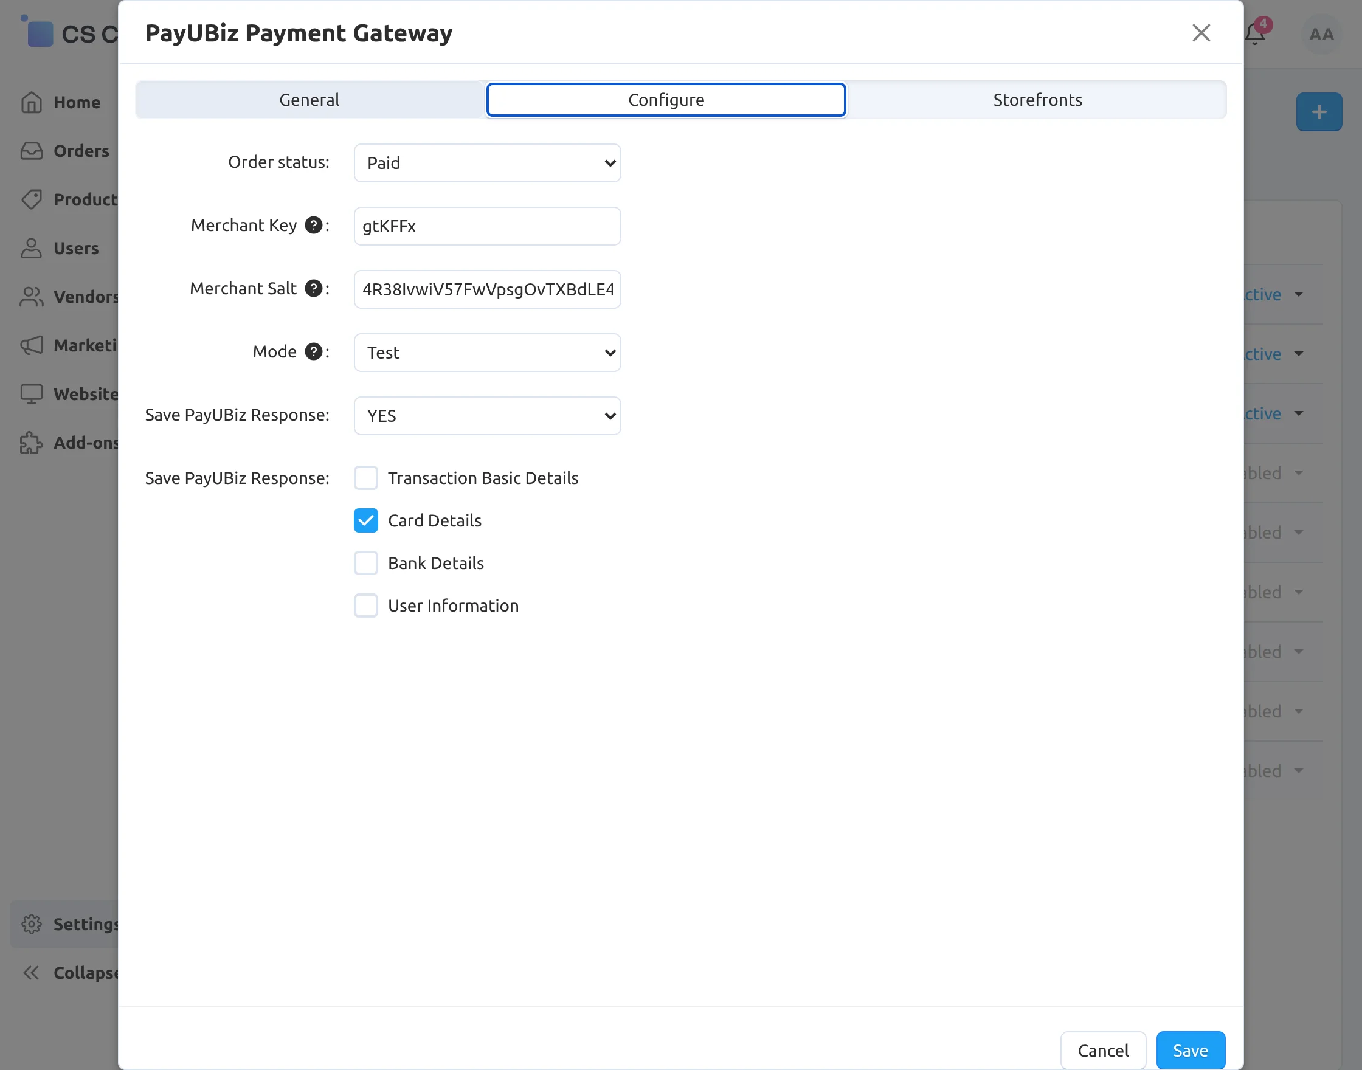Viewport: 1362px width, 1070px height.
Task: Click the User Information label
Action: [x=454, y=606]
